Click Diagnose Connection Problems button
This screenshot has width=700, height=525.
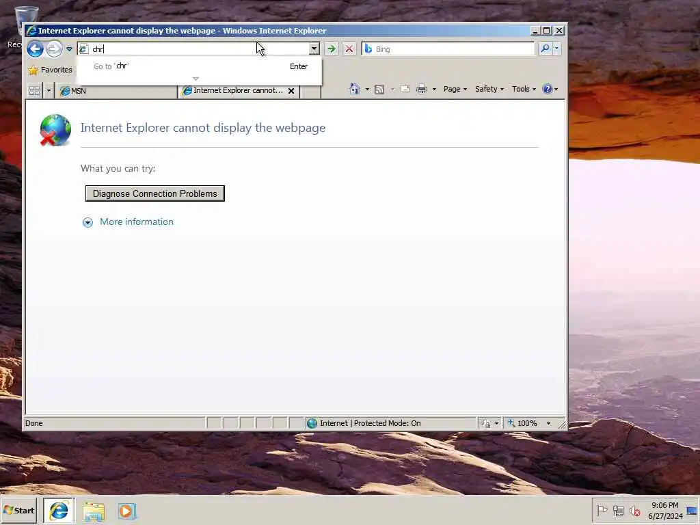(x=155, y=193)
